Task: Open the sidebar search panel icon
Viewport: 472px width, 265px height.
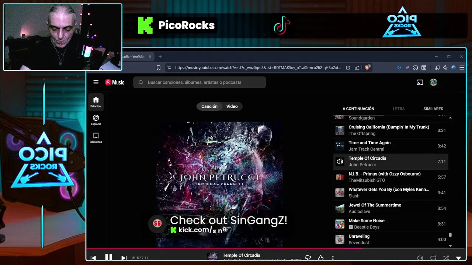Action: click(424, 68)
